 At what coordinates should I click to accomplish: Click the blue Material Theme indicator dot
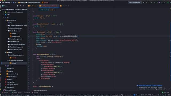(134, 95)
